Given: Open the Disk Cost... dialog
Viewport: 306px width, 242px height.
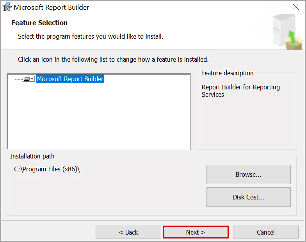Looking at the screenshot, I should 248,197.
